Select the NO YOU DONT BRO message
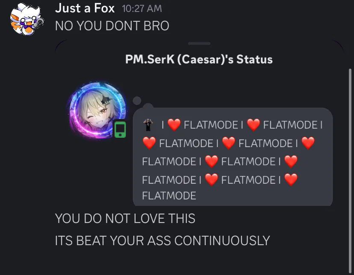 pos(112,26)
